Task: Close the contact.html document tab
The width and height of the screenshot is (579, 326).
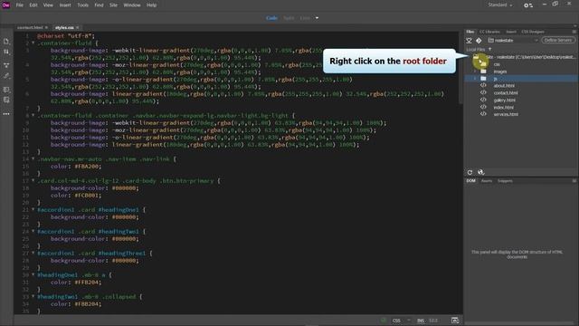Action: 46,27
